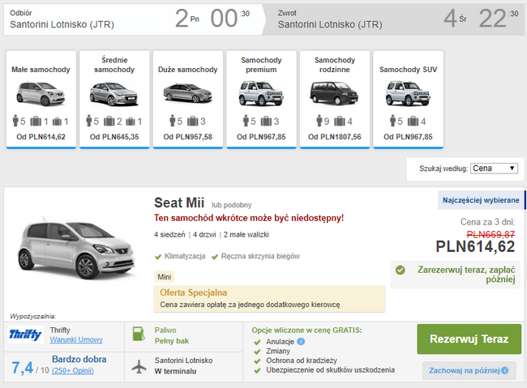
Task: Click the Thrifty rental company logo
Action: click(26, 335)
